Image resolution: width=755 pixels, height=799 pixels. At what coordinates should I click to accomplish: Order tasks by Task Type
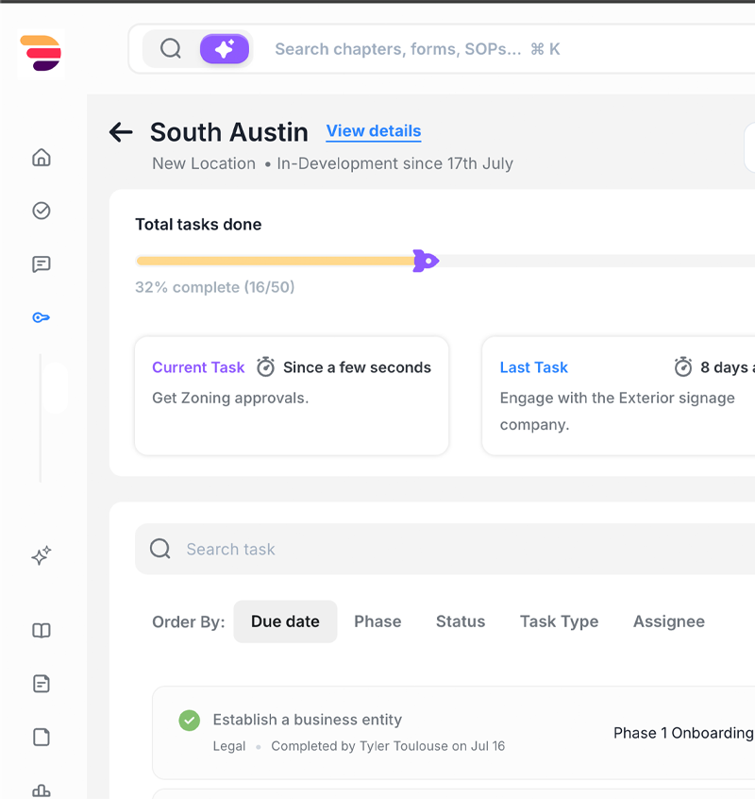tap(559, 621)
